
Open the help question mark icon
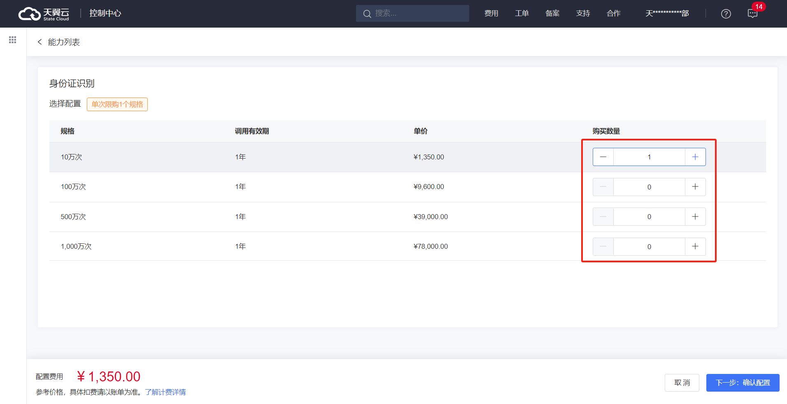[726, 14]
